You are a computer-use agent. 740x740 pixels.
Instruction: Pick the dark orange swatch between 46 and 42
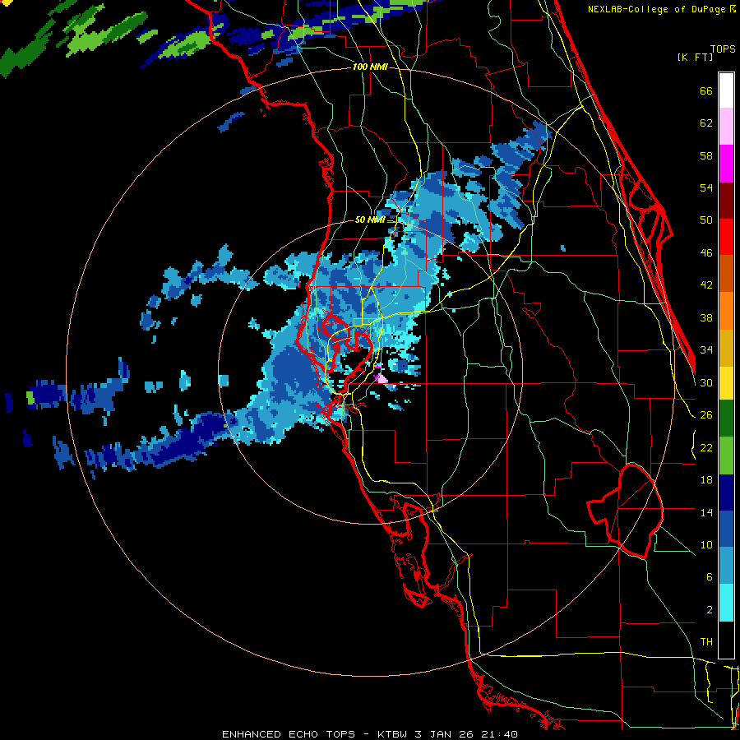coord(726,273)
